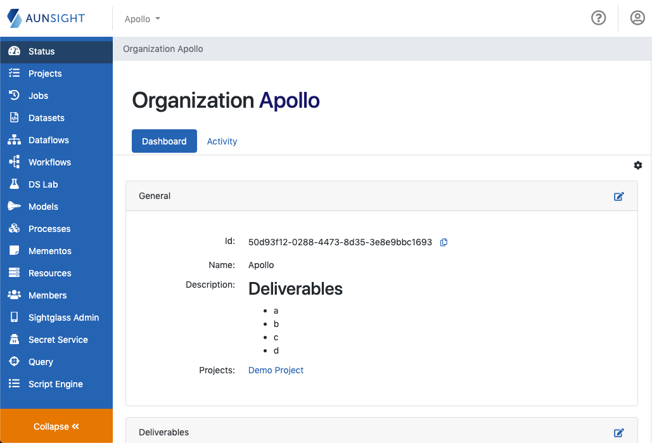
Task: Launch the Query tool
Action: pyautogui.click(x=41, y=362)
